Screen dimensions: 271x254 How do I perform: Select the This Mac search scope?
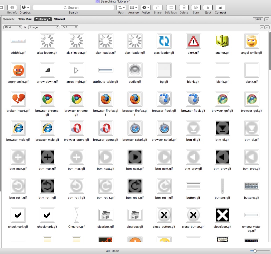coord(25,19)
